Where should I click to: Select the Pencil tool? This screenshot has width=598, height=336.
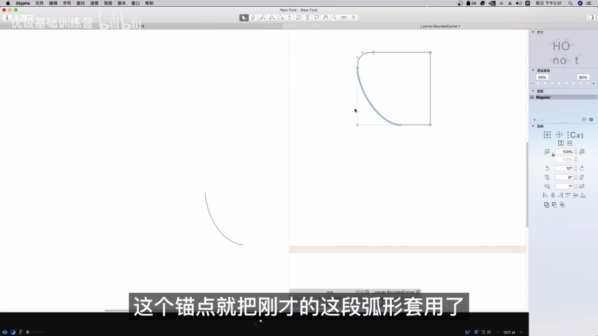263,18
